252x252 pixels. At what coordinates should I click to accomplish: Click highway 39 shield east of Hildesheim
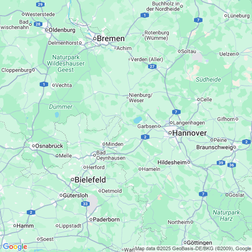point(221,163)
